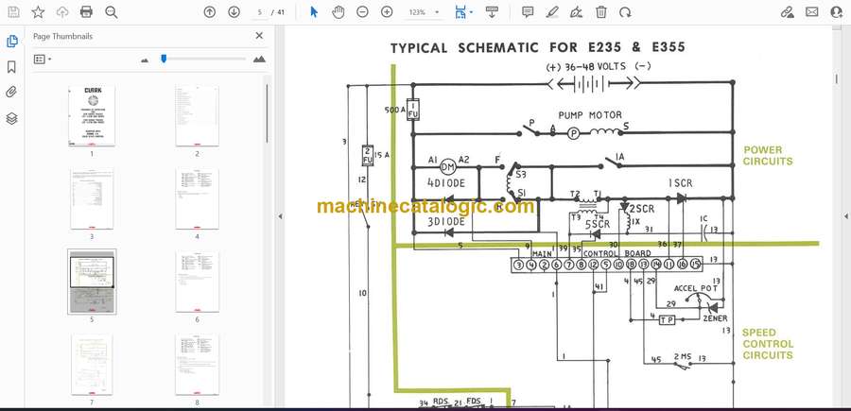This screenshot has height=411, width=851.
Task: Select page 7 thumbnail
Action: [x=92, y=365]
